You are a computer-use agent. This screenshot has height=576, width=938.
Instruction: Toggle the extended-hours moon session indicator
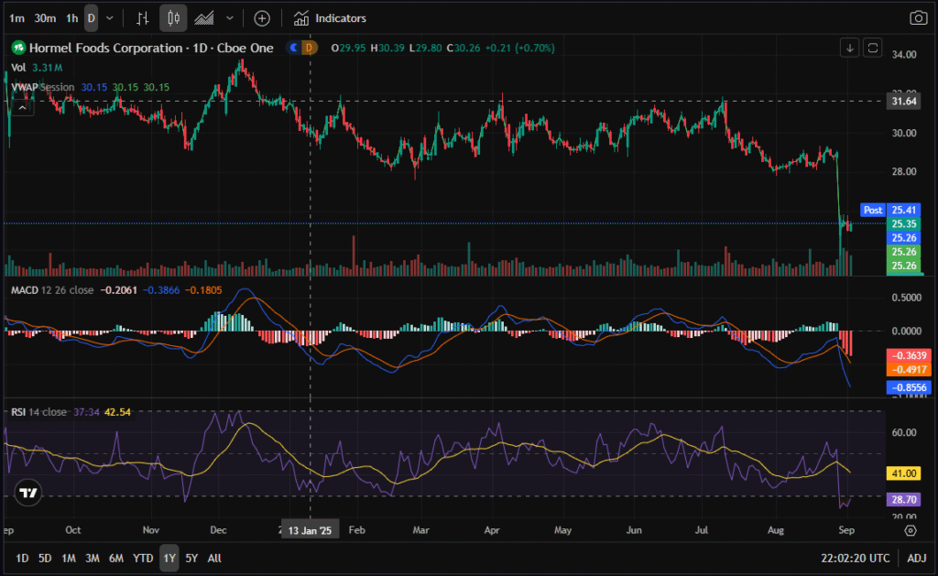pos(294,48)
